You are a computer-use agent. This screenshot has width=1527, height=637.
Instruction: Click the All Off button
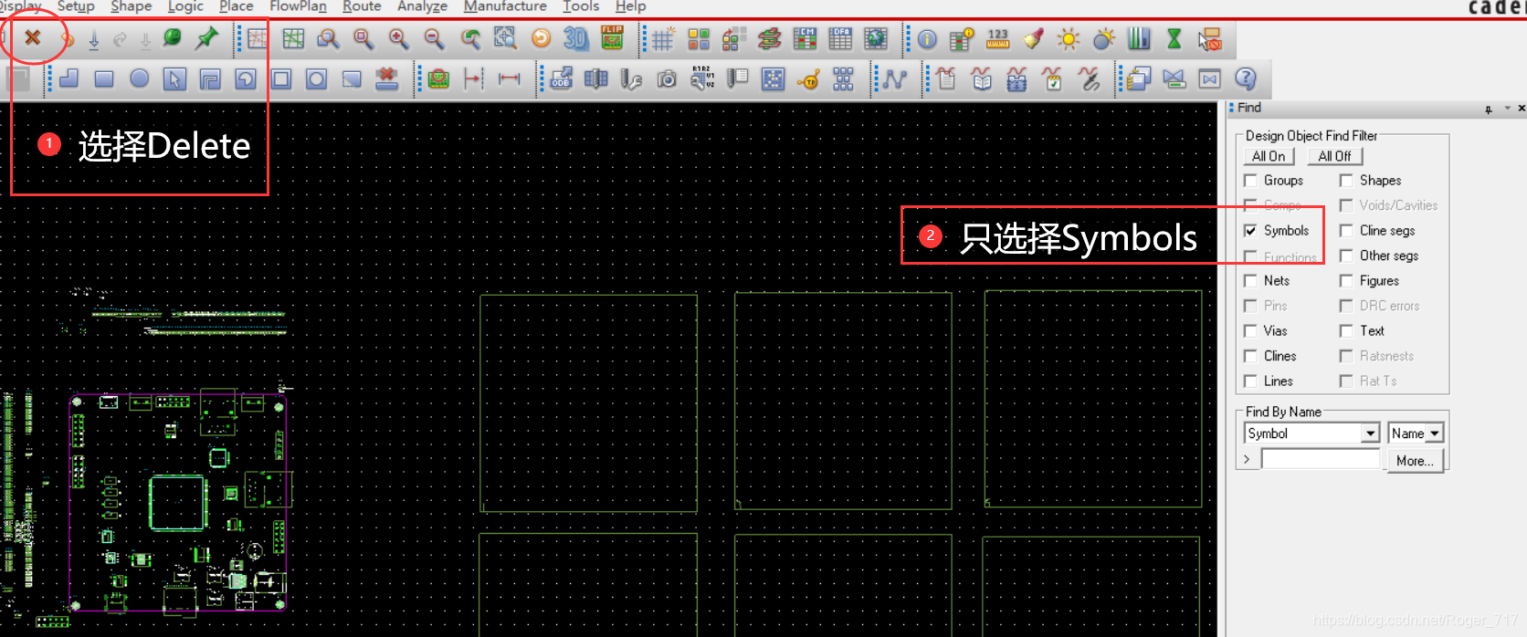(x=1334, y=156)
